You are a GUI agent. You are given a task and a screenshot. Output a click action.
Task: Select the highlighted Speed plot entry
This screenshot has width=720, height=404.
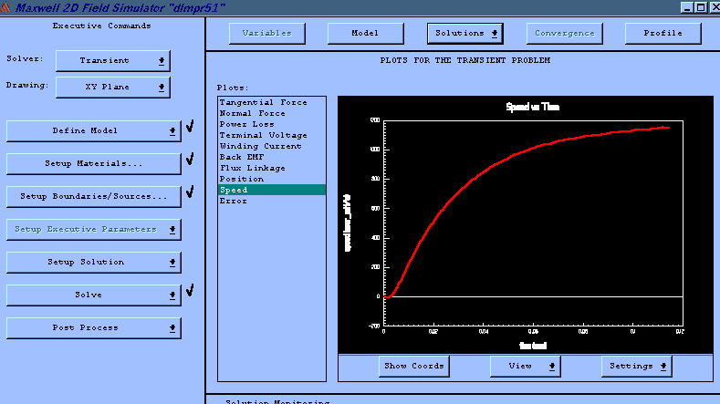coord(272,190)
